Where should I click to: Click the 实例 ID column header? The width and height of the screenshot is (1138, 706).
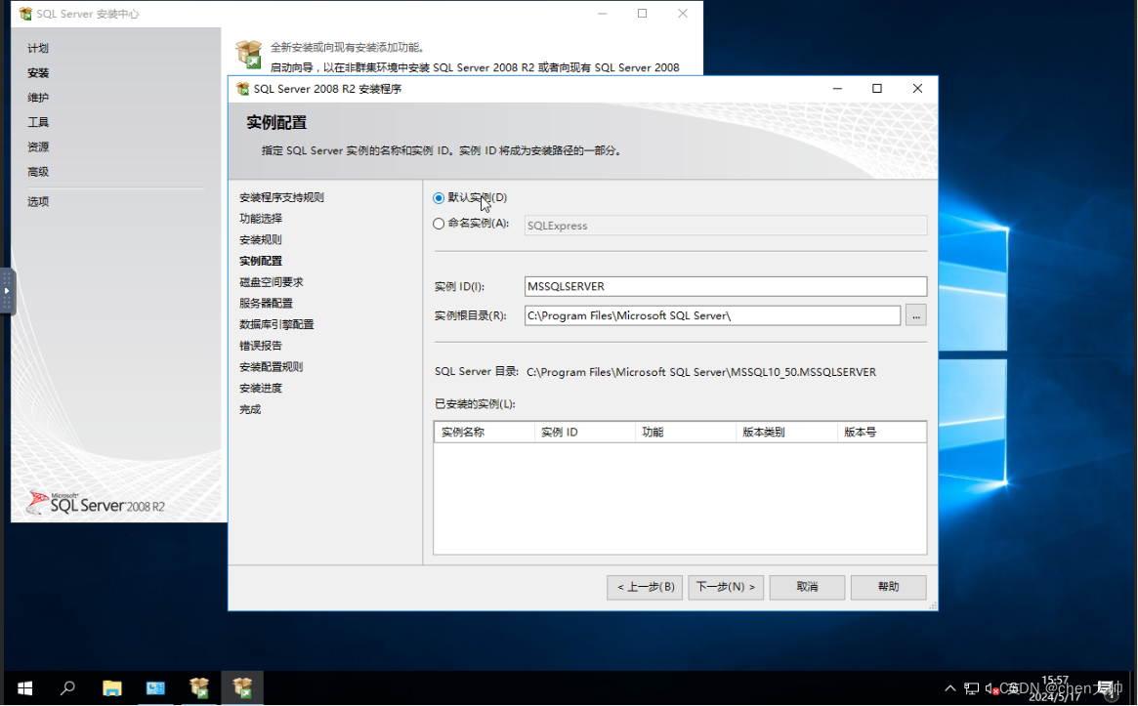click(585, 433)
